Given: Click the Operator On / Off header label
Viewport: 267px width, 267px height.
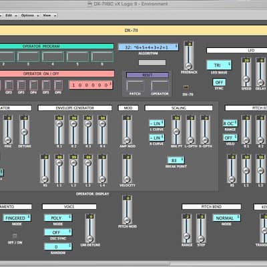Looking at the screenshot, I should 41,73.
